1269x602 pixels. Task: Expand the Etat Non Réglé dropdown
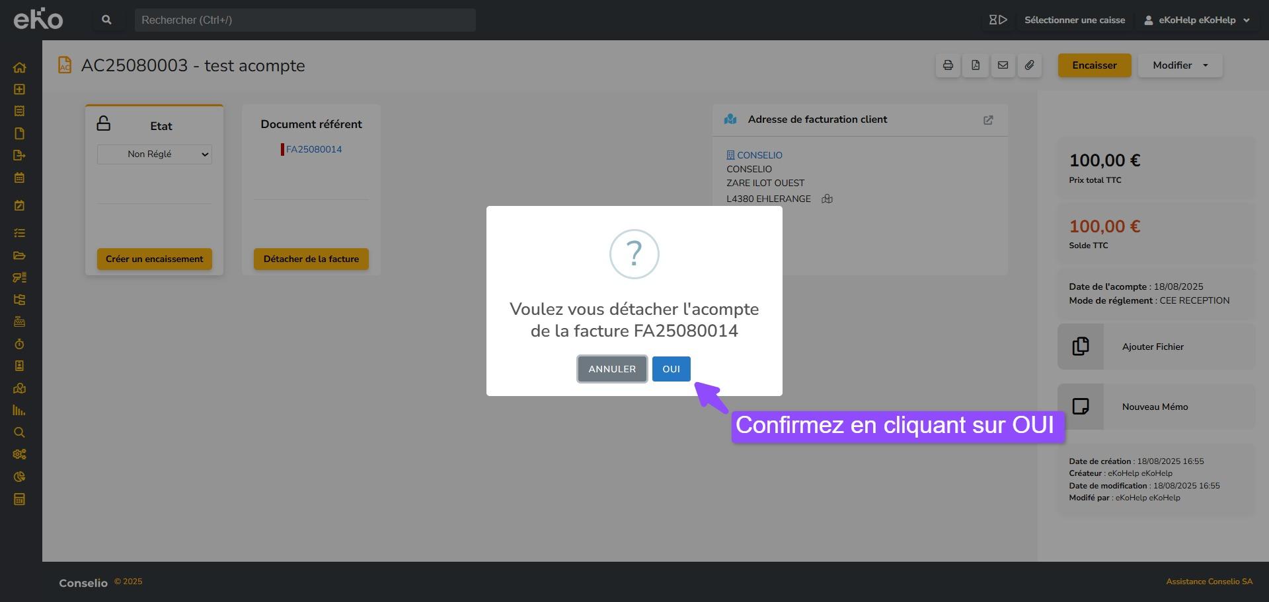coord(155,154)
